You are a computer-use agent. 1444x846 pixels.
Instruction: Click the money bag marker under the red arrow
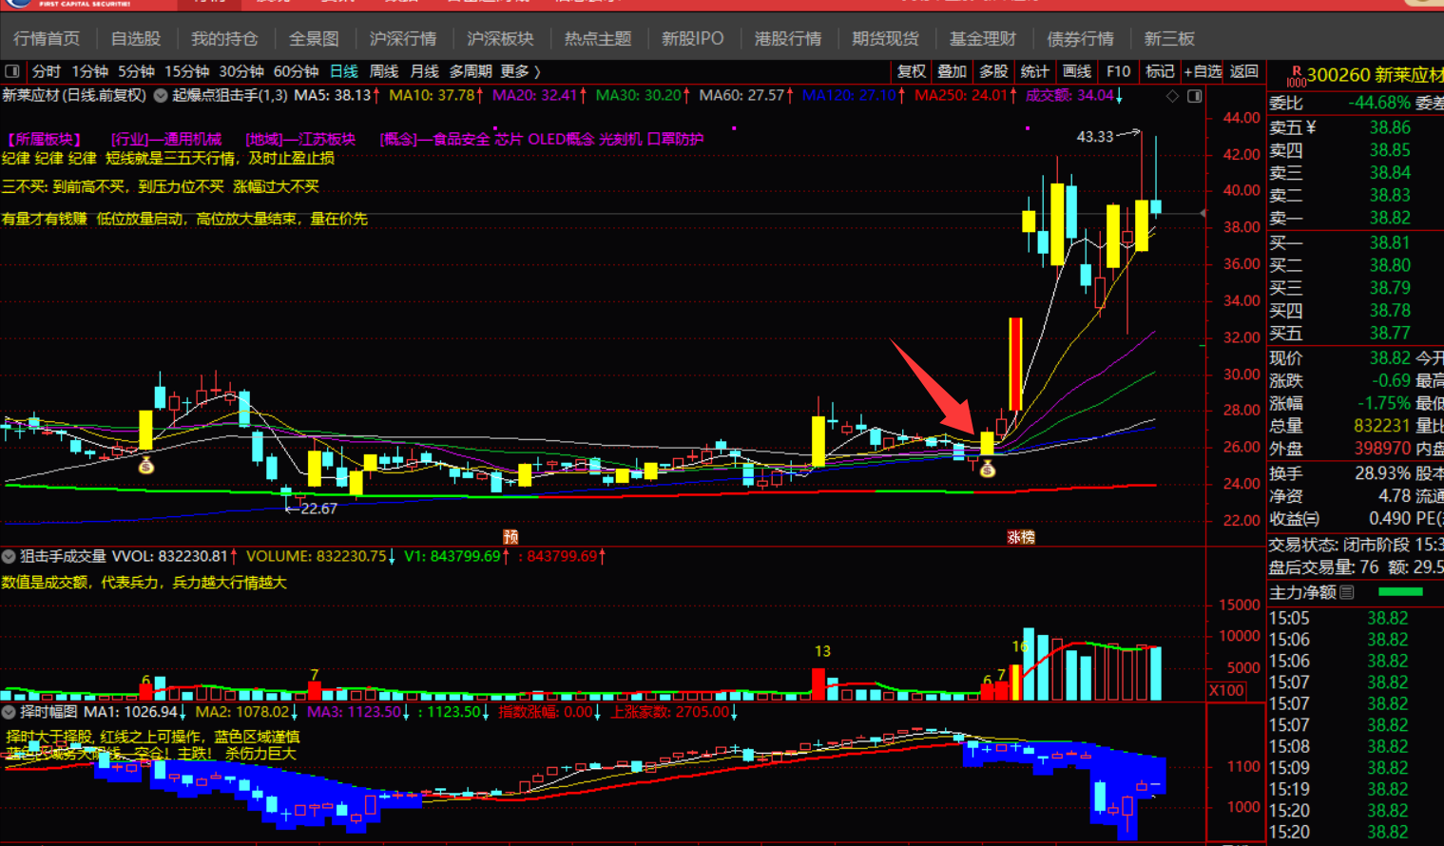point(988,468)
